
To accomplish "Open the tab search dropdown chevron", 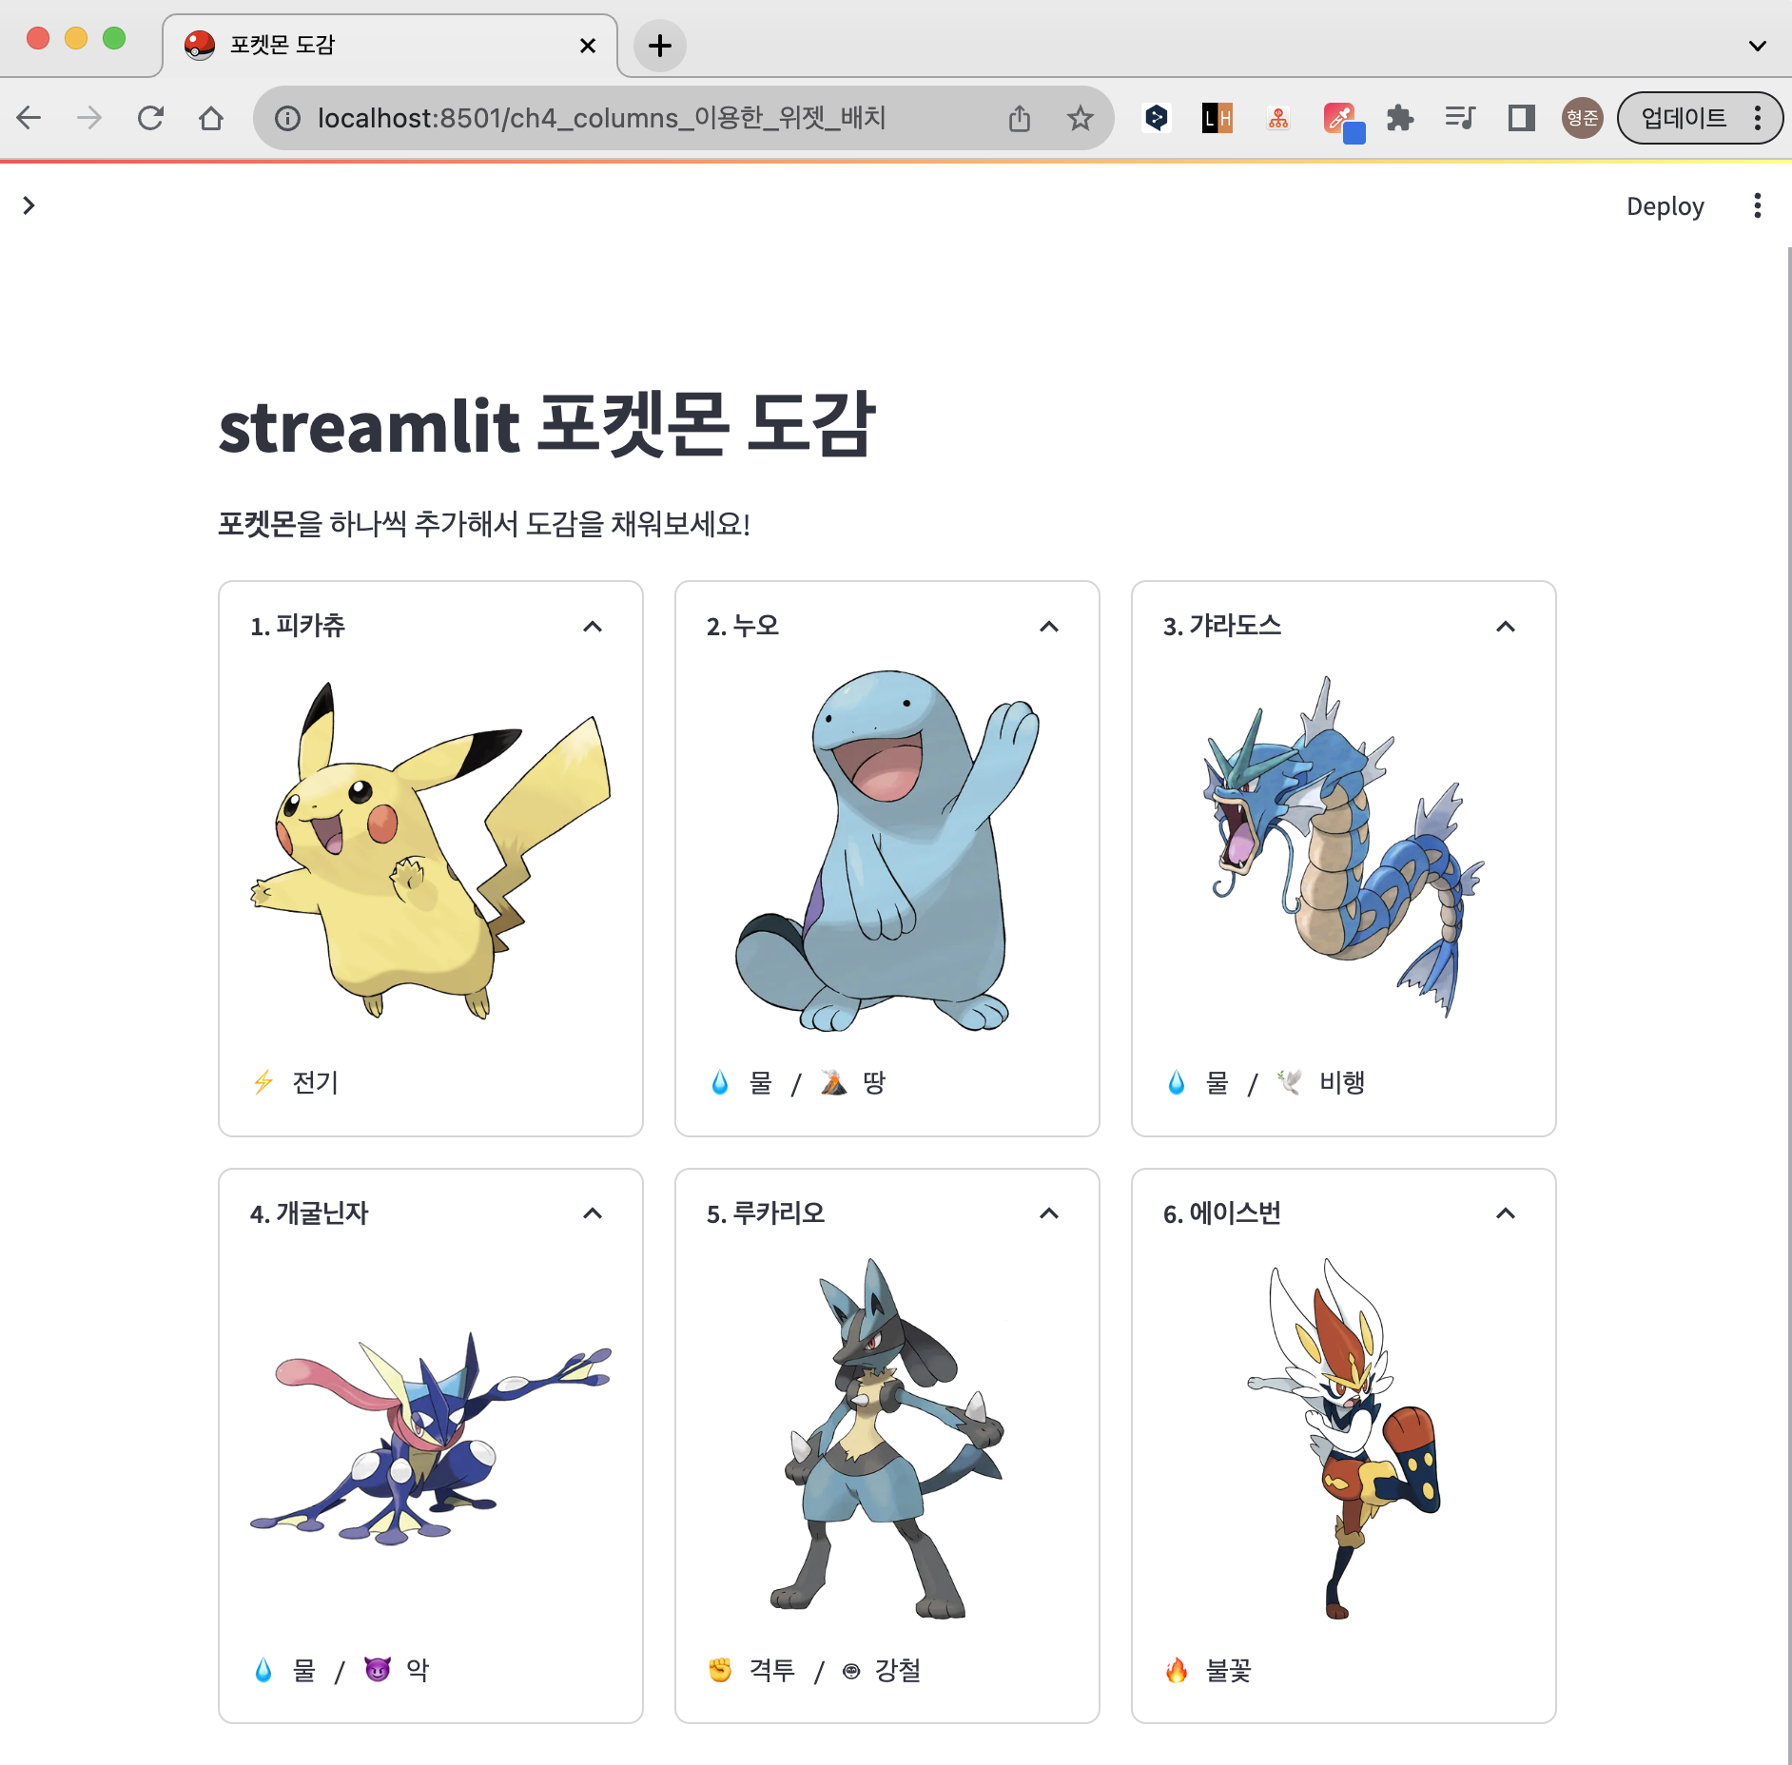I will [x=1757, y=45].
